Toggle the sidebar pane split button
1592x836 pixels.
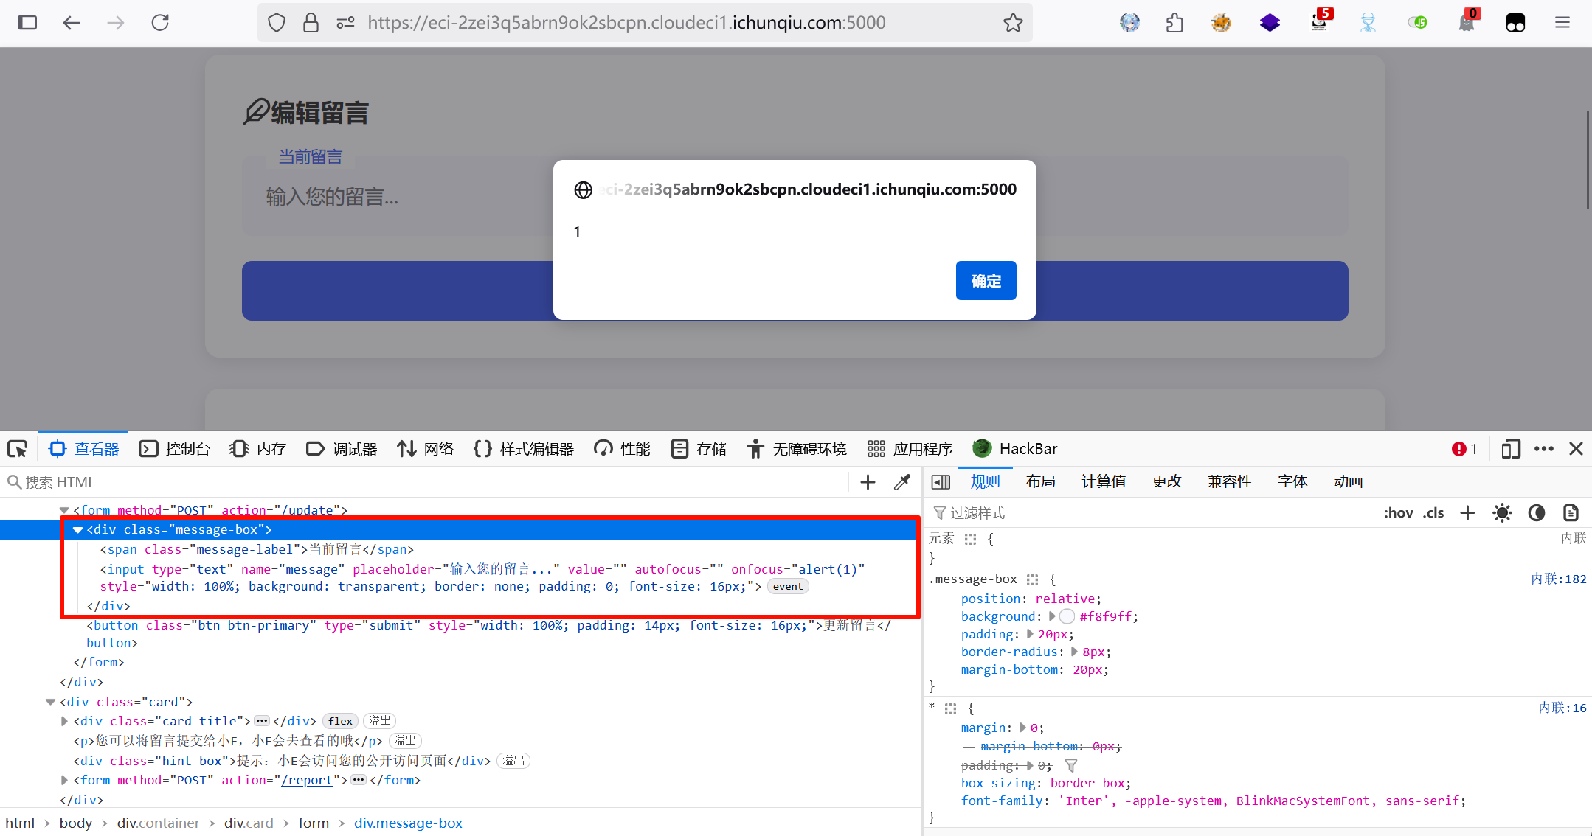(x=941, y=482)
